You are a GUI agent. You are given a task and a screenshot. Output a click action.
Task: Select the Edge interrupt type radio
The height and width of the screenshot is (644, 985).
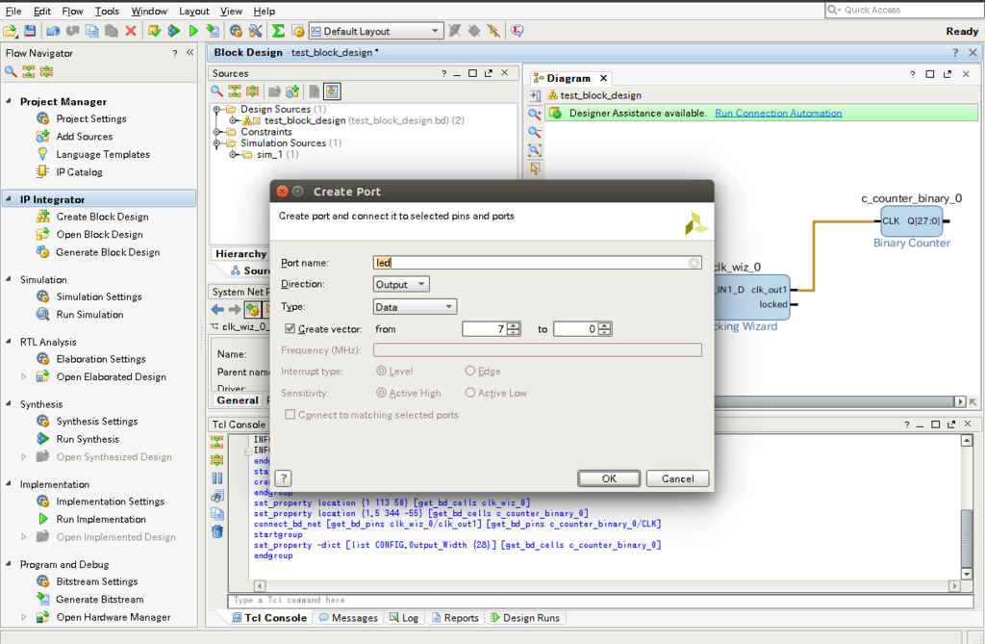click(x=469, y=371)
